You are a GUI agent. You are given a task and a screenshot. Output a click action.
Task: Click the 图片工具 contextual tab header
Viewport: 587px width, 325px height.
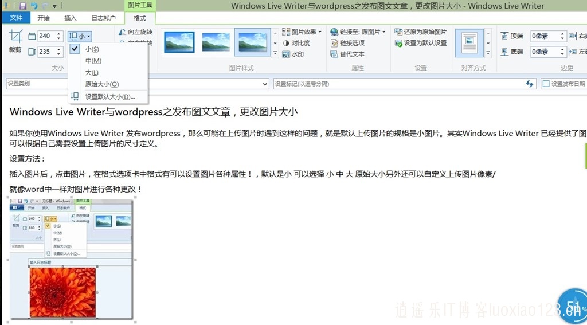140,5
